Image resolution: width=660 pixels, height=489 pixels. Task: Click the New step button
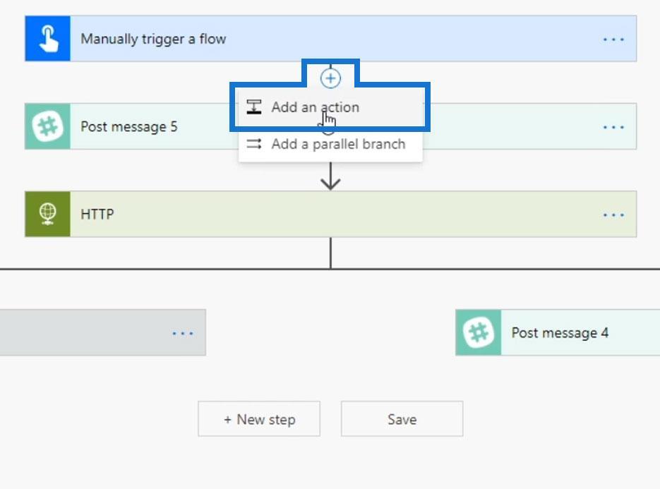click(259, 419)
